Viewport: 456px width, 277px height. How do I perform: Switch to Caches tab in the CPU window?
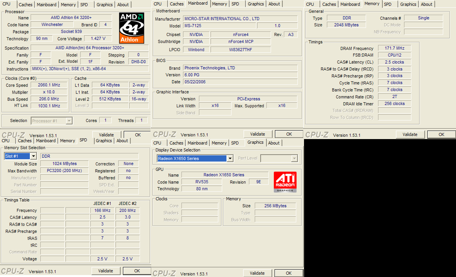coord(26,5)
